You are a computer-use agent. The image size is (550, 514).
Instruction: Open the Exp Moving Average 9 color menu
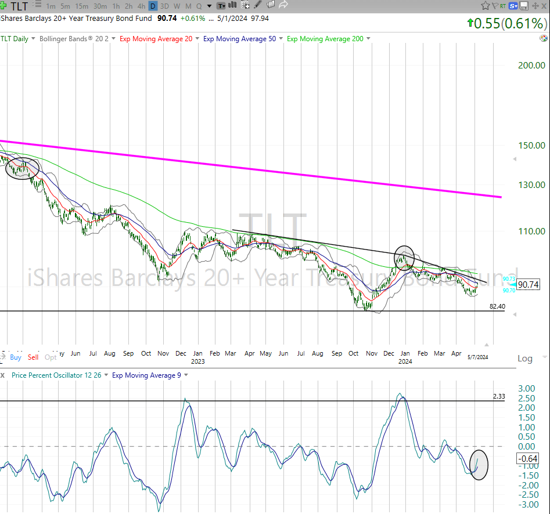(x=185, y=375)
